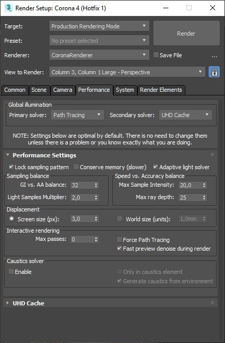The height and width of the screenshot is (343, 225).
Task: Select the Performance tab
Action: point(94,90)
